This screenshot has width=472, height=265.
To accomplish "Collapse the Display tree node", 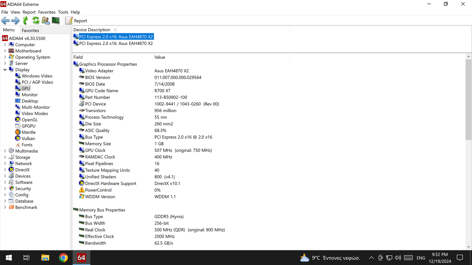I will point(5,70).
